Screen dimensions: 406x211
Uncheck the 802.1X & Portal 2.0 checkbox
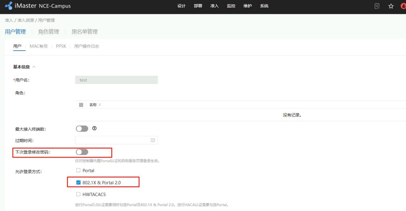[78, 183]
